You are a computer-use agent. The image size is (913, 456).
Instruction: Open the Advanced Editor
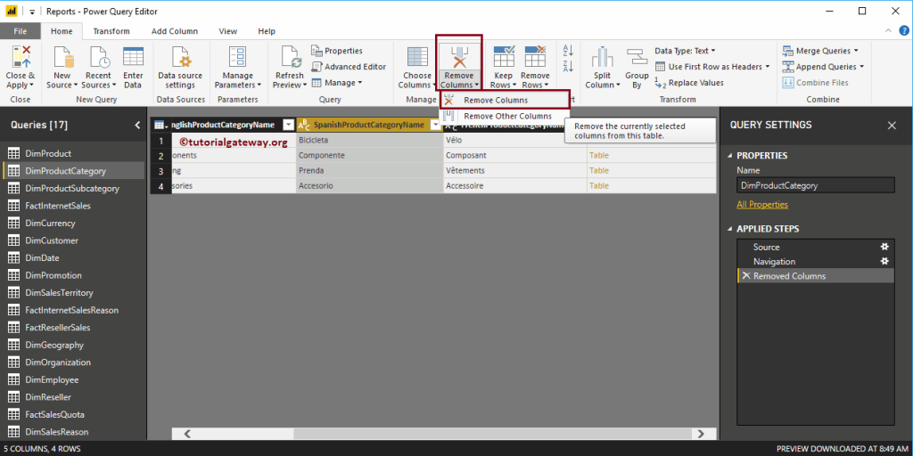click(x=349, y=66)
